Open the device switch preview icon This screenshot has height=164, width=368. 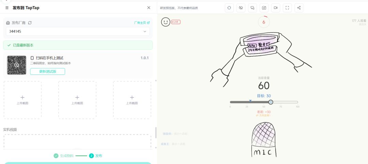pos(252,8)
